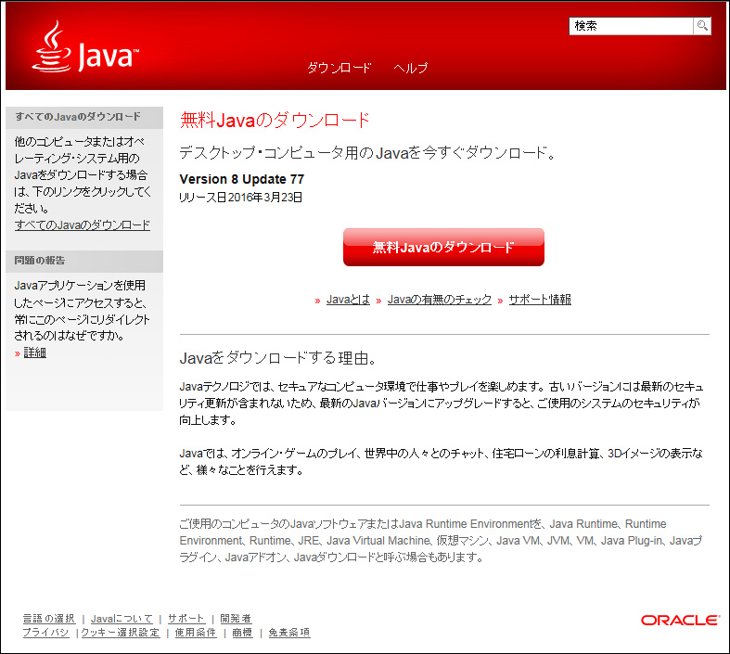Open the クッキー選択設定 footer link
This screenshot has height=654, width=730.
(x=121, y=633)
